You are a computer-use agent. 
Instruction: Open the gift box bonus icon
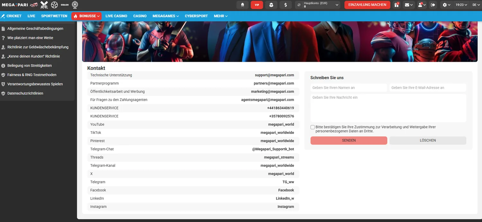click(397, 5)
